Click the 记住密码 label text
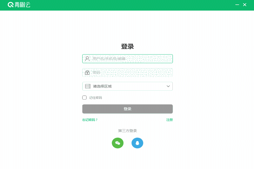Viewport: 254px width, 169px height. point(96,98)
